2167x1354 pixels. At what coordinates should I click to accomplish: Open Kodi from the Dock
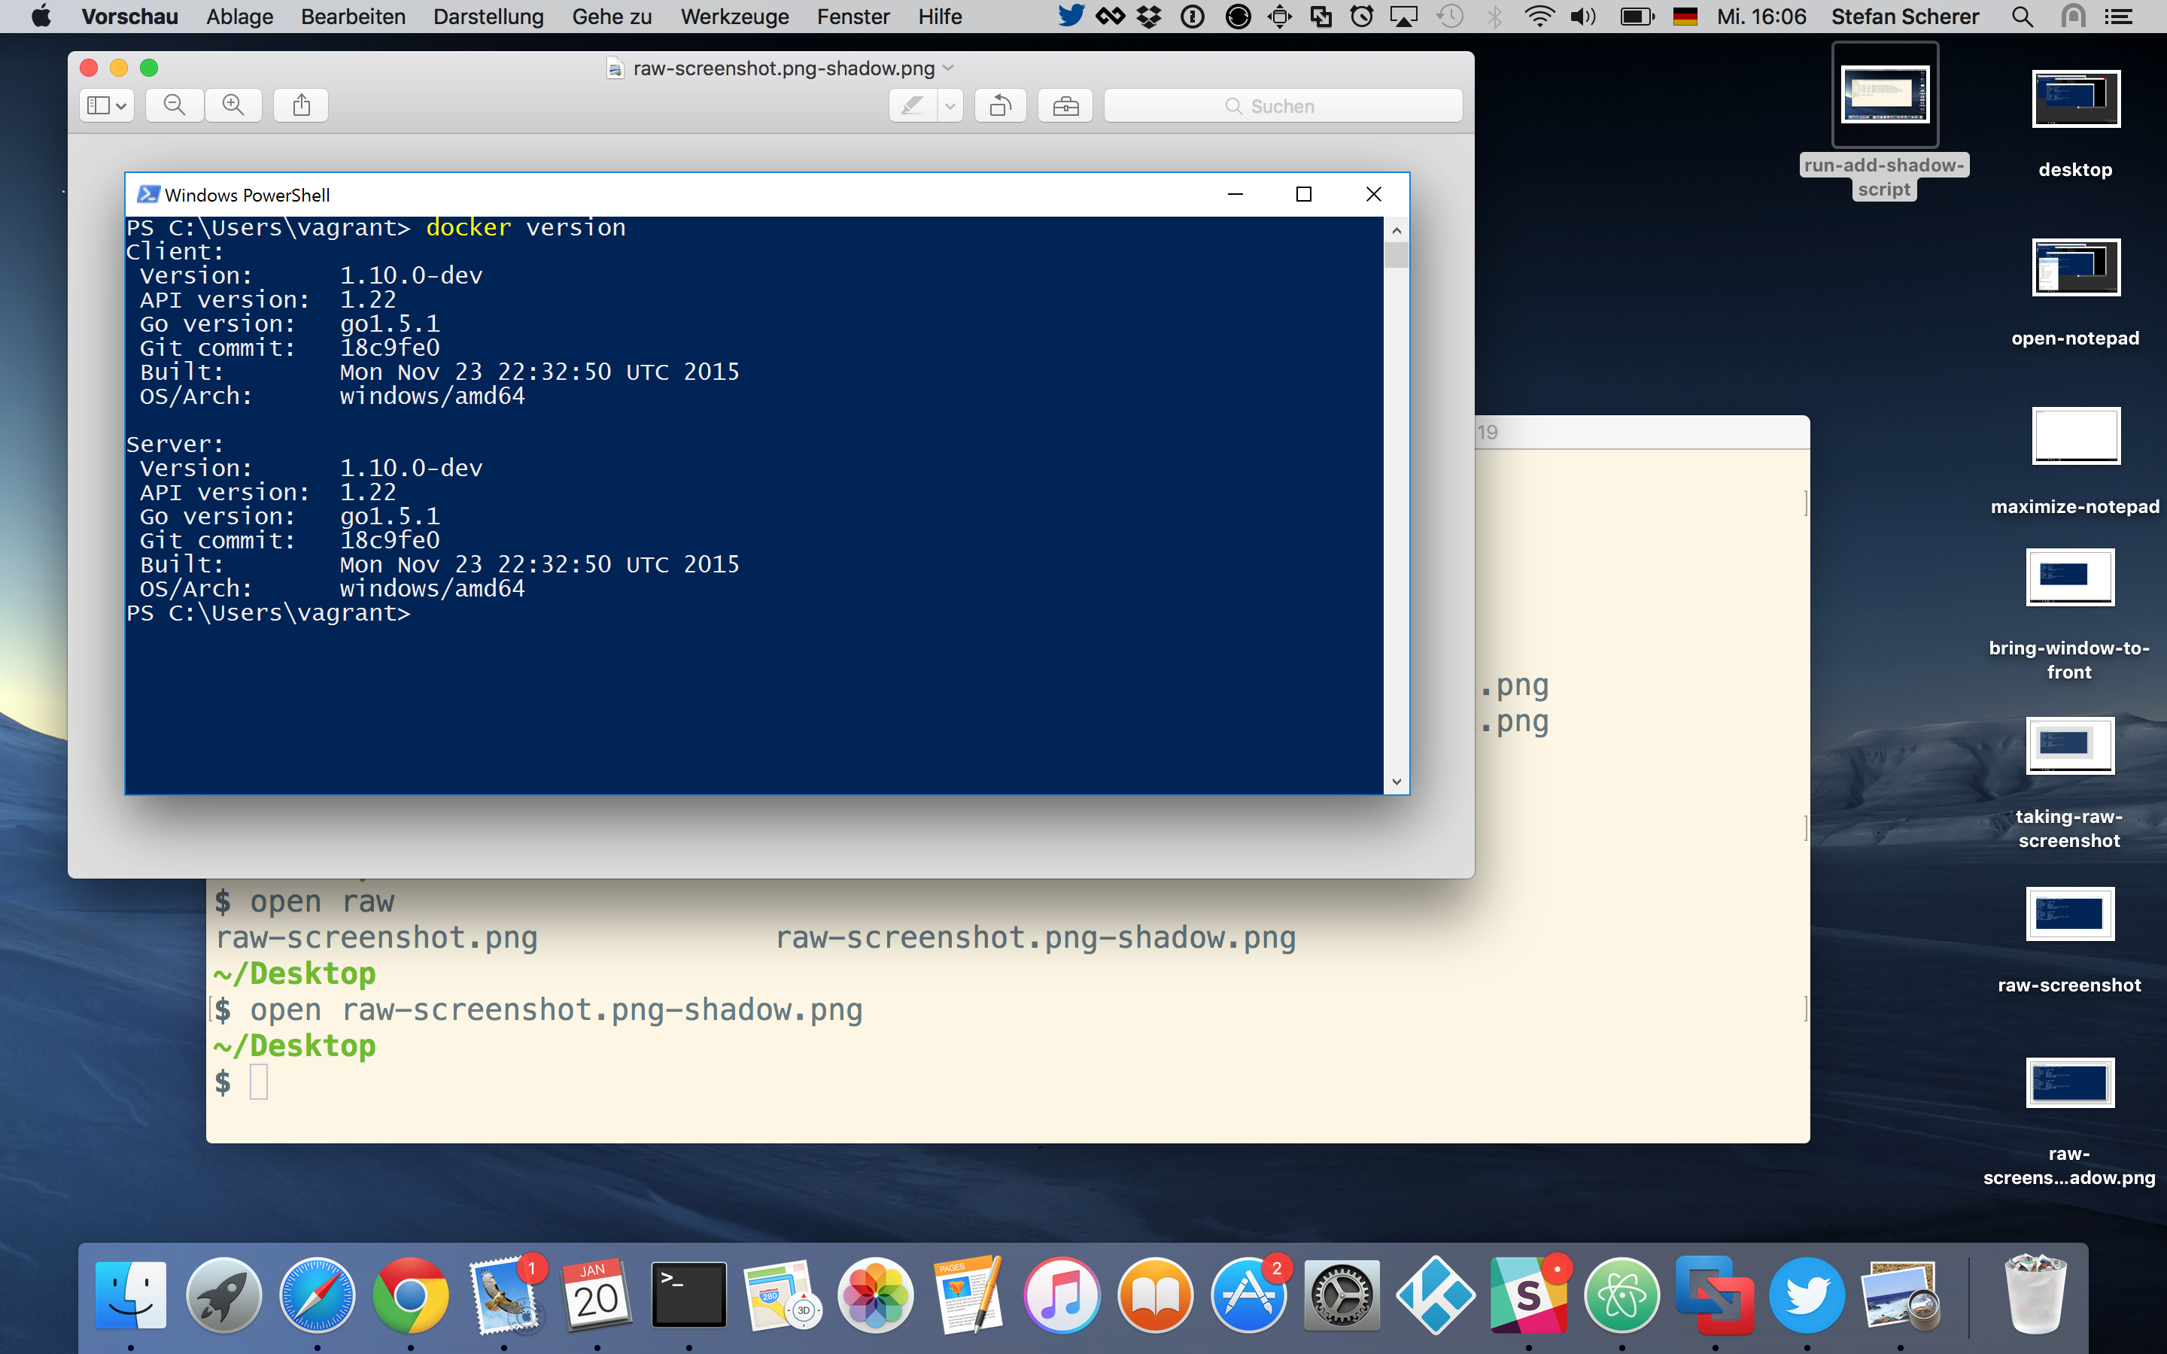[1436, 1295]
